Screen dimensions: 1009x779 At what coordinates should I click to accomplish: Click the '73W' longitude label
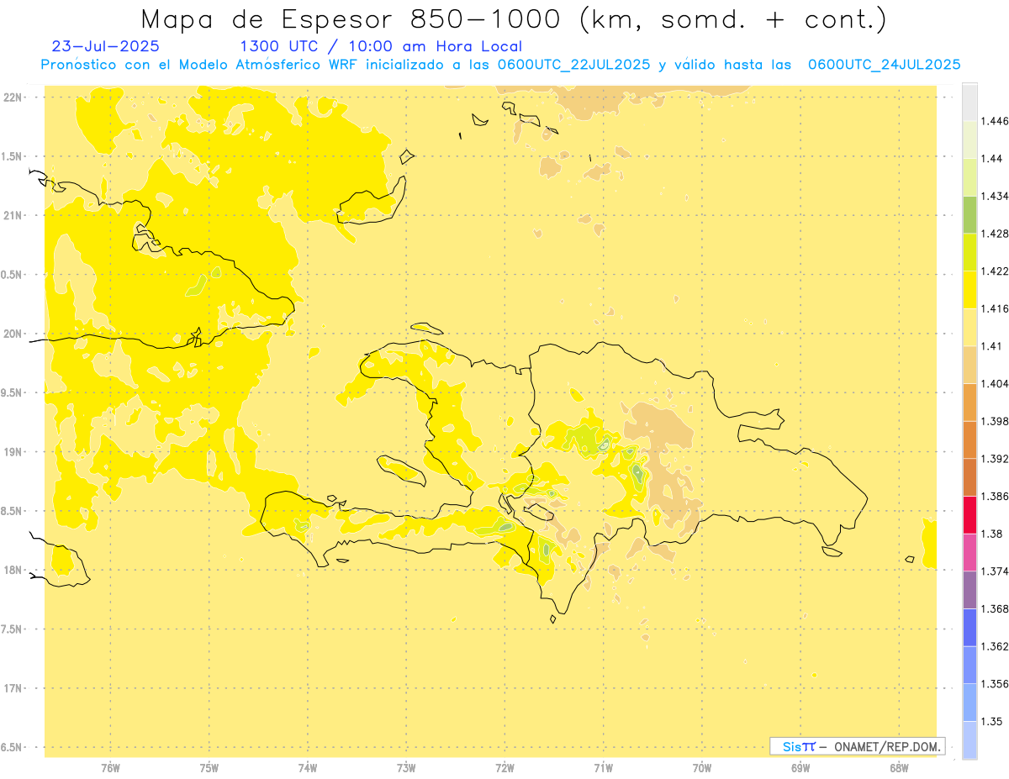point(406,768)
